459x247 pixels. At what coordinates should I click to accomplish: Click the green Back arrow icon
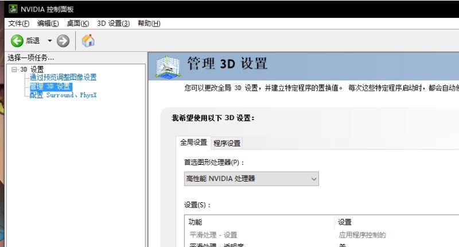coord(17,41)
